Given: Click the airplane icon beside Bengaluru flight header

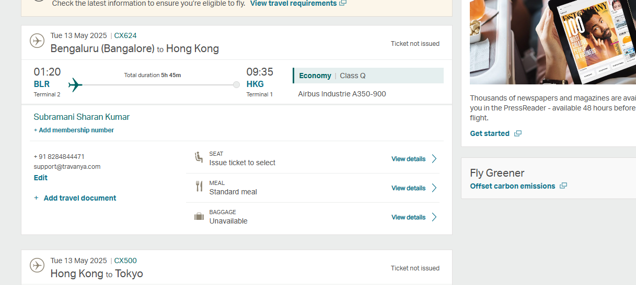Looking at the screenshot, I should click(x=37, y=41).
